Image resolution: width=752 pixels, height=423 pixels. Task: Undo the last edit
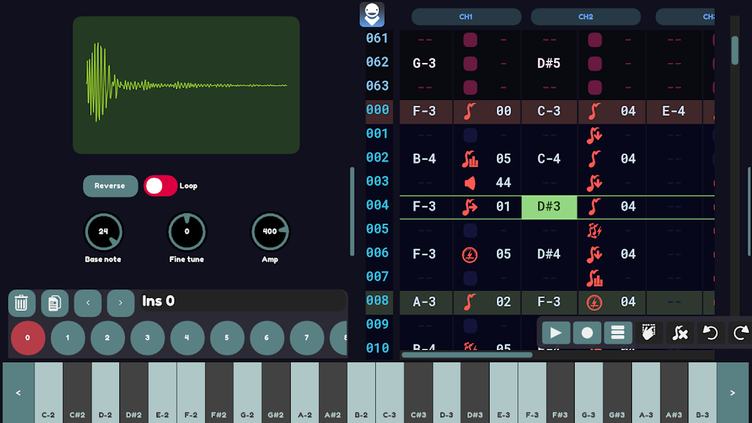pos(710,333)
